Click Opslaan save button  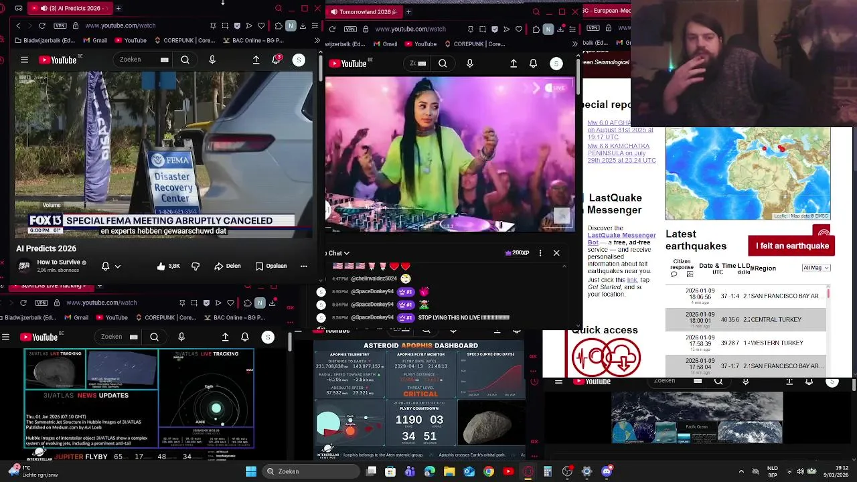coord(271,266)
